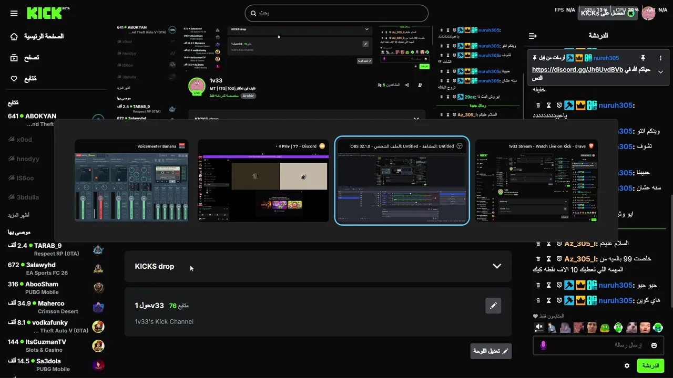
Task: Insert the green headphones emote
Action: (618, 328)
